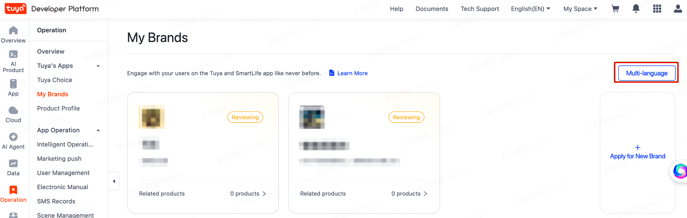Open the English(EN) language dropdown

(530, 9)
